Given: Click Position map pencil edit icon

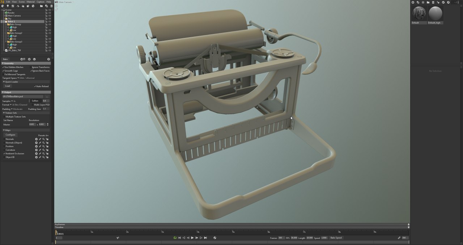Looking at the screenshot, I should [40, 146].
